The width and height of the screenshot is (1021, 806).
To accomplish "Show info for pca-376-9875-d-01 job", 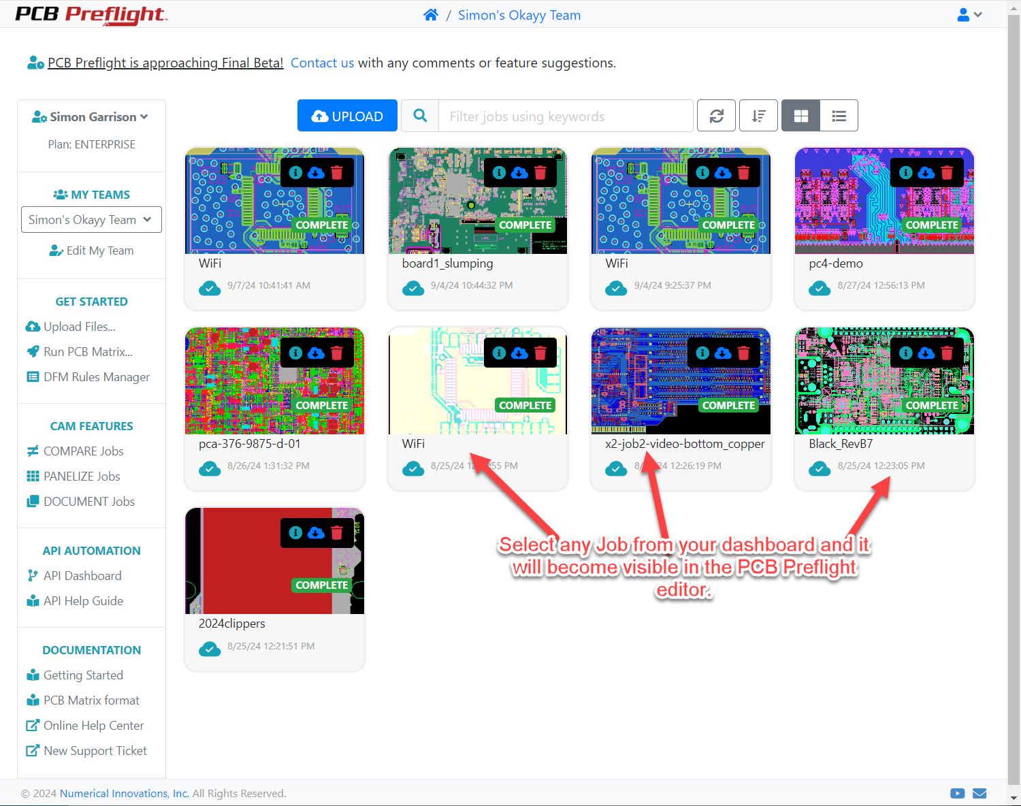I will pyautogui.click(x=295, y=353).
